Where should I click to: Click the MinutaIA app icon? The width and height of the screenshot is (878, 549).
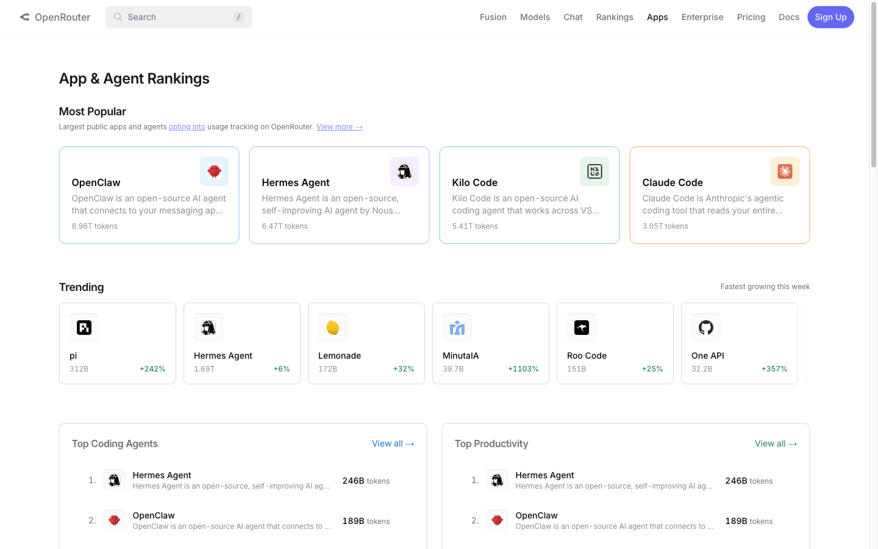(x=457, y=328)
